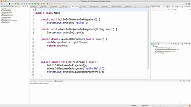Expand the 3.1 If-Statements project
The height and width of the screenshot is (107, 191).
click(x=1, y=14)
